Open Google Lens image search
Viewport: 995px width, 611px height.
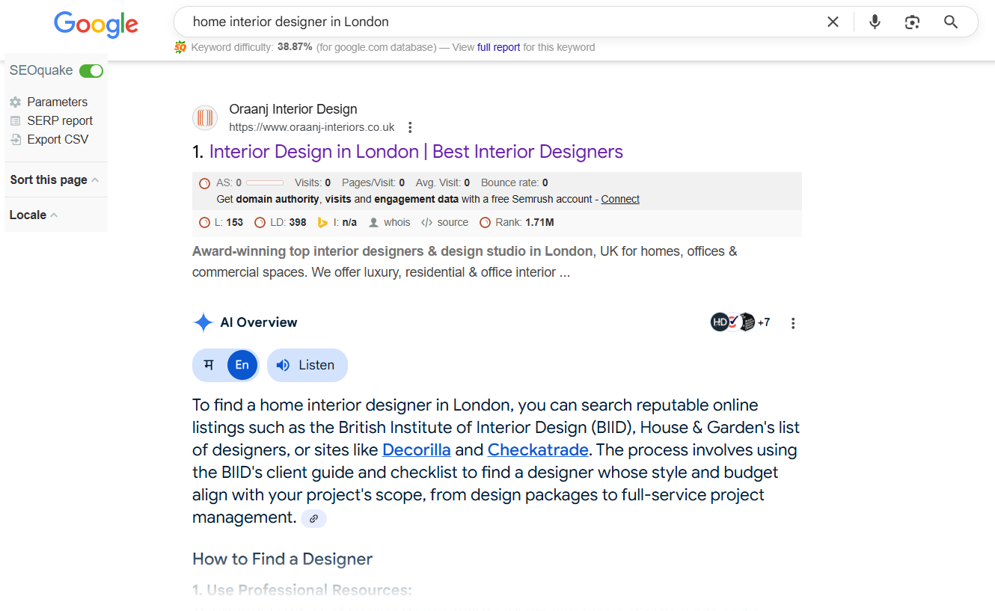tap(912, 22)
